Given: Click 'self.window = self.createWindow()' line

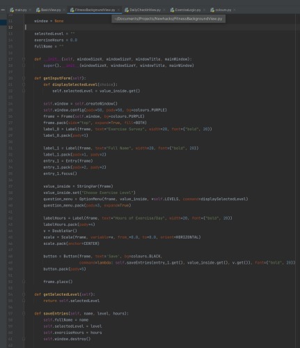Looking at the screenshot, I should click(x=81, y=104).
